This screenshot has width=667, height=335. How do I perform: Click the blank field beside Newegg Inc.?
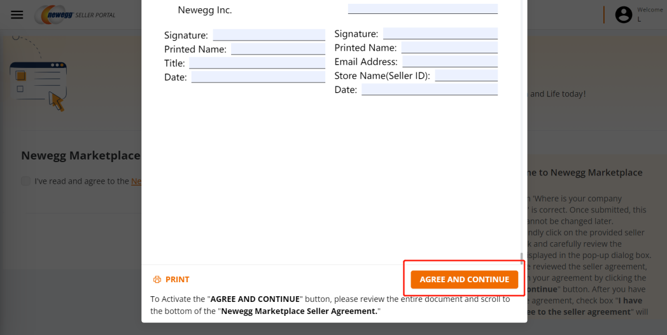[423, 9]
